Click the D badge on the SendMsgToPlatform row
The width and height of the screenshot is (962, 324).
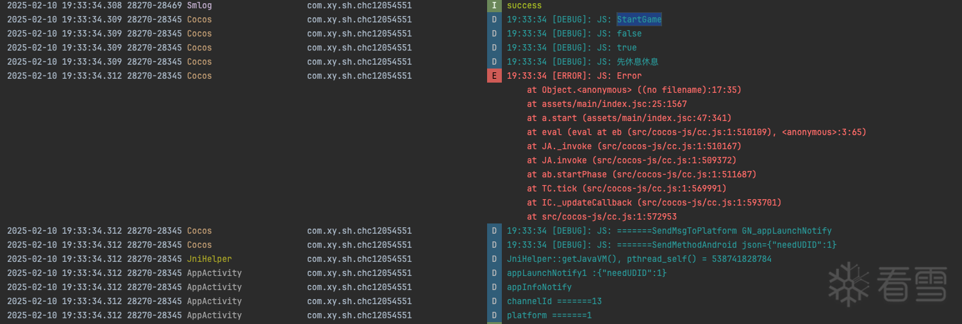tap(494, 231)
